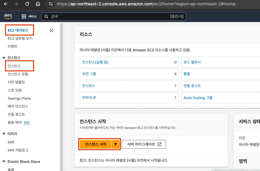Collapse Elastic Block Store section triangle

pos(4,161)
